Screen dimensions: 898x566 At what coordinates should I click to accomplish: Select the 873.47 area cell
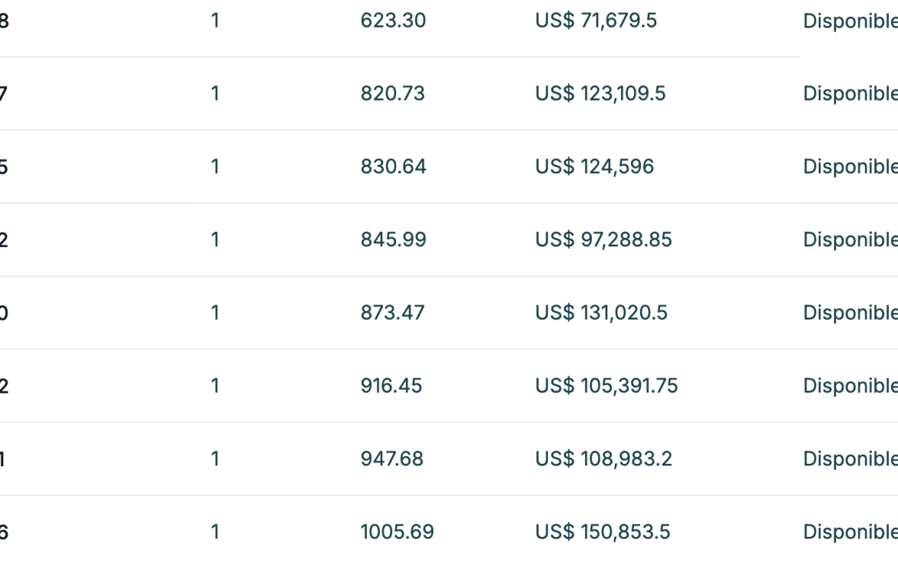pos(392,313)
